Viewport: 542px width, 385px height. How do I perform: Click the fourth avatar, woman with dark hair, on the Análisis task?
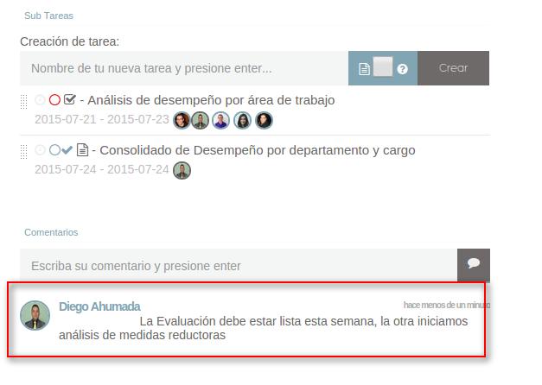pyautogui.click(x=242, y=121)
